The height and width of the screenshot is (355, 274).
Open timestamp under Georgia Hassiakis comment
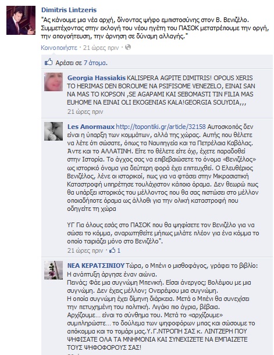(x=85, y=112)
